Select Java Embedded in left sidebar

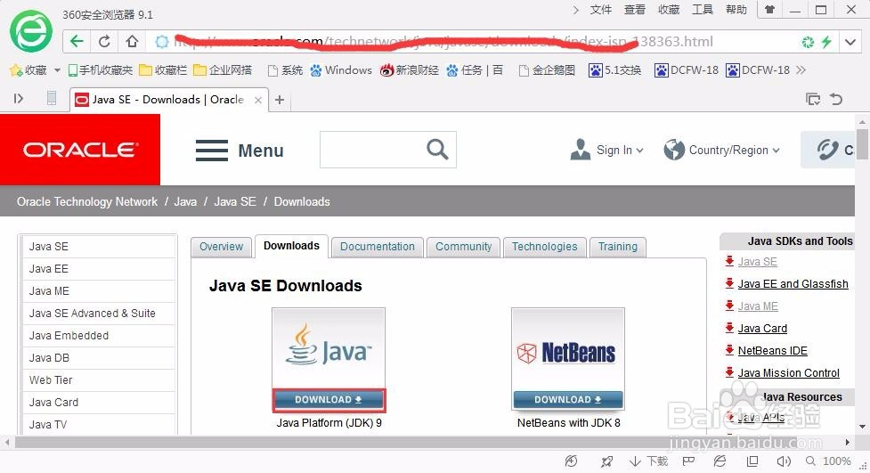pos(98,335)
